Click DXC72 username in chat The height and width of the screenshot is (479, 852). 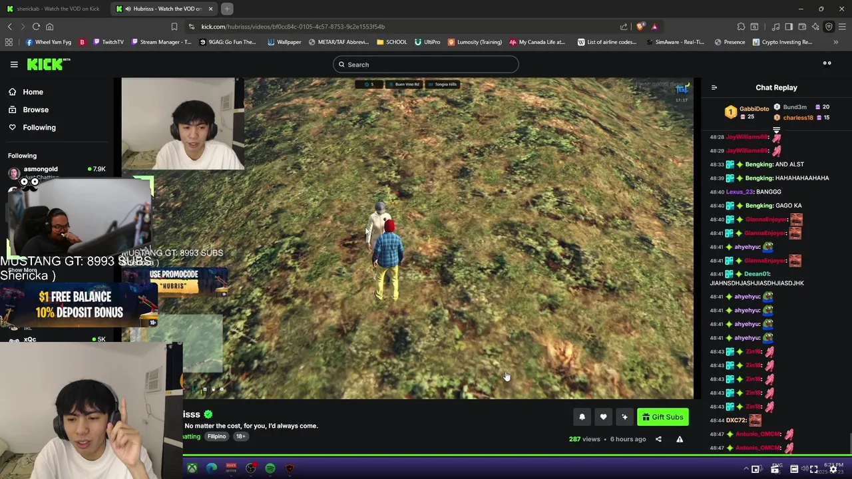736,420
